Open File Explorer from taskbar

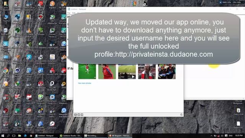(x=20, y=136)
